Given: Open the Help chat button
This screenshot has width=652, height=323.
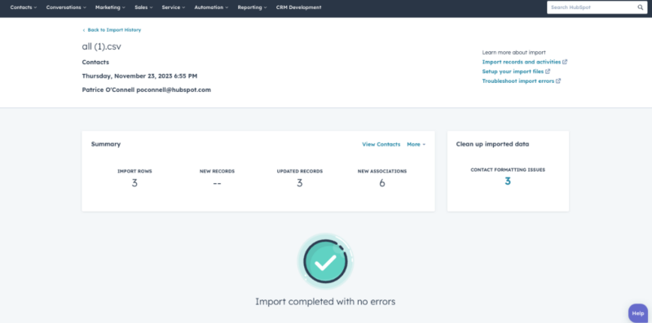Looking at the screenshot, I should [638, 313].
